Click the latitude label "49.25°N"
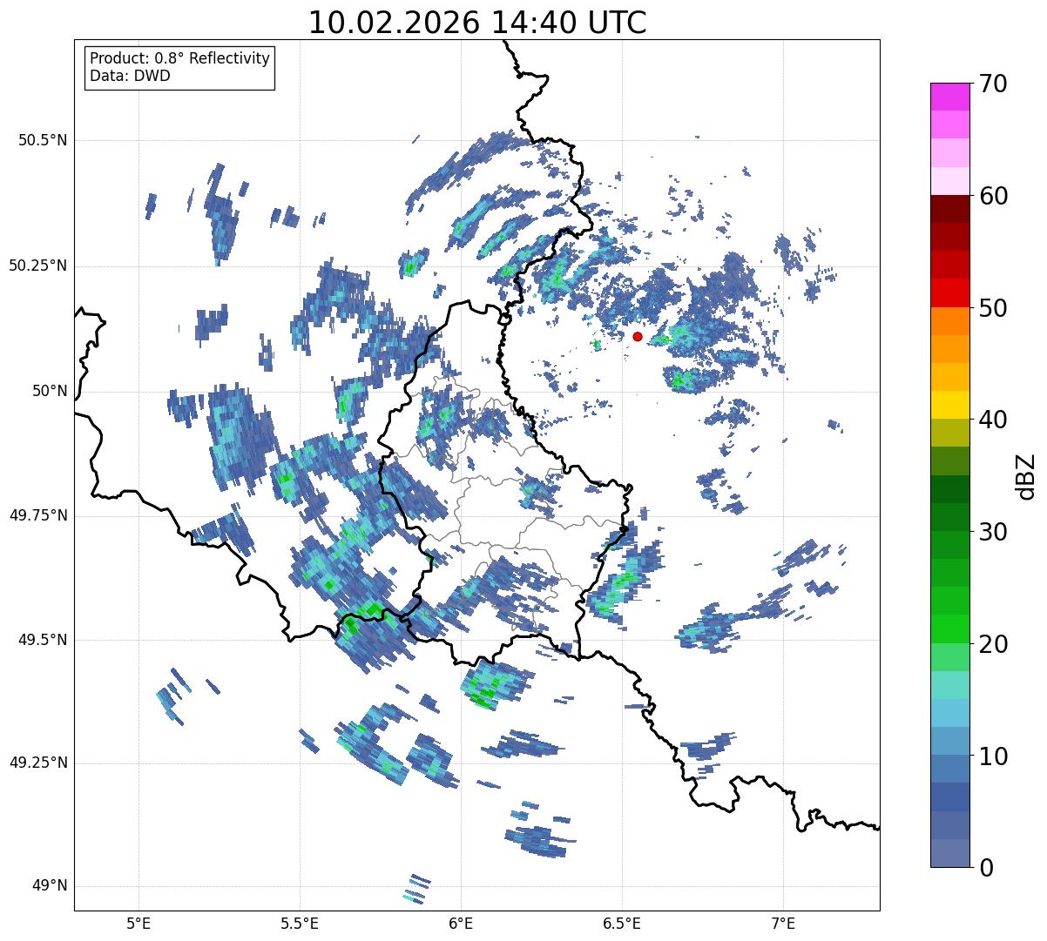 coord(38,763)
